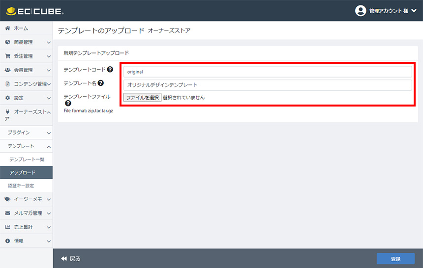The image size is (423, 268).
Task: Click the EC-CUBE logo
Action: click(x=35, y=11)
